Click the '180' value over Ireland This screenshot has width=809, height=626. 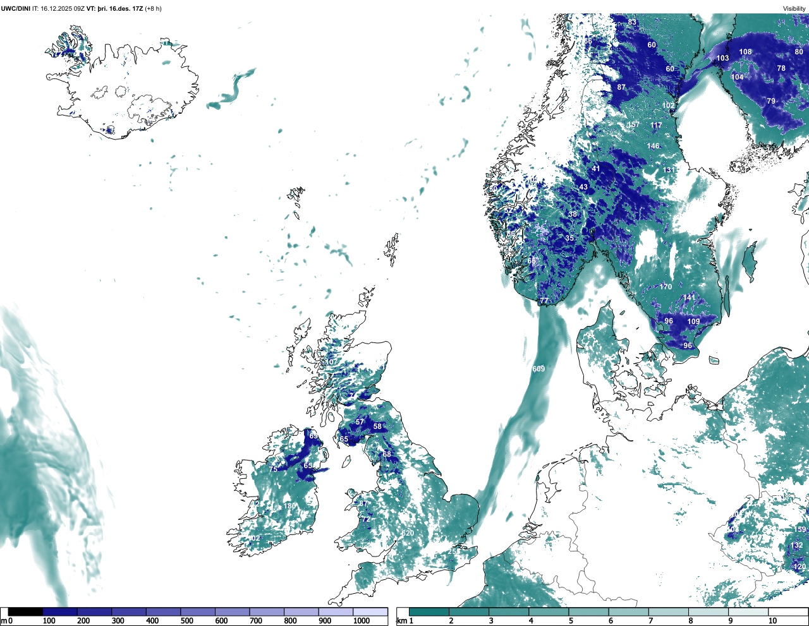(290, 506)
